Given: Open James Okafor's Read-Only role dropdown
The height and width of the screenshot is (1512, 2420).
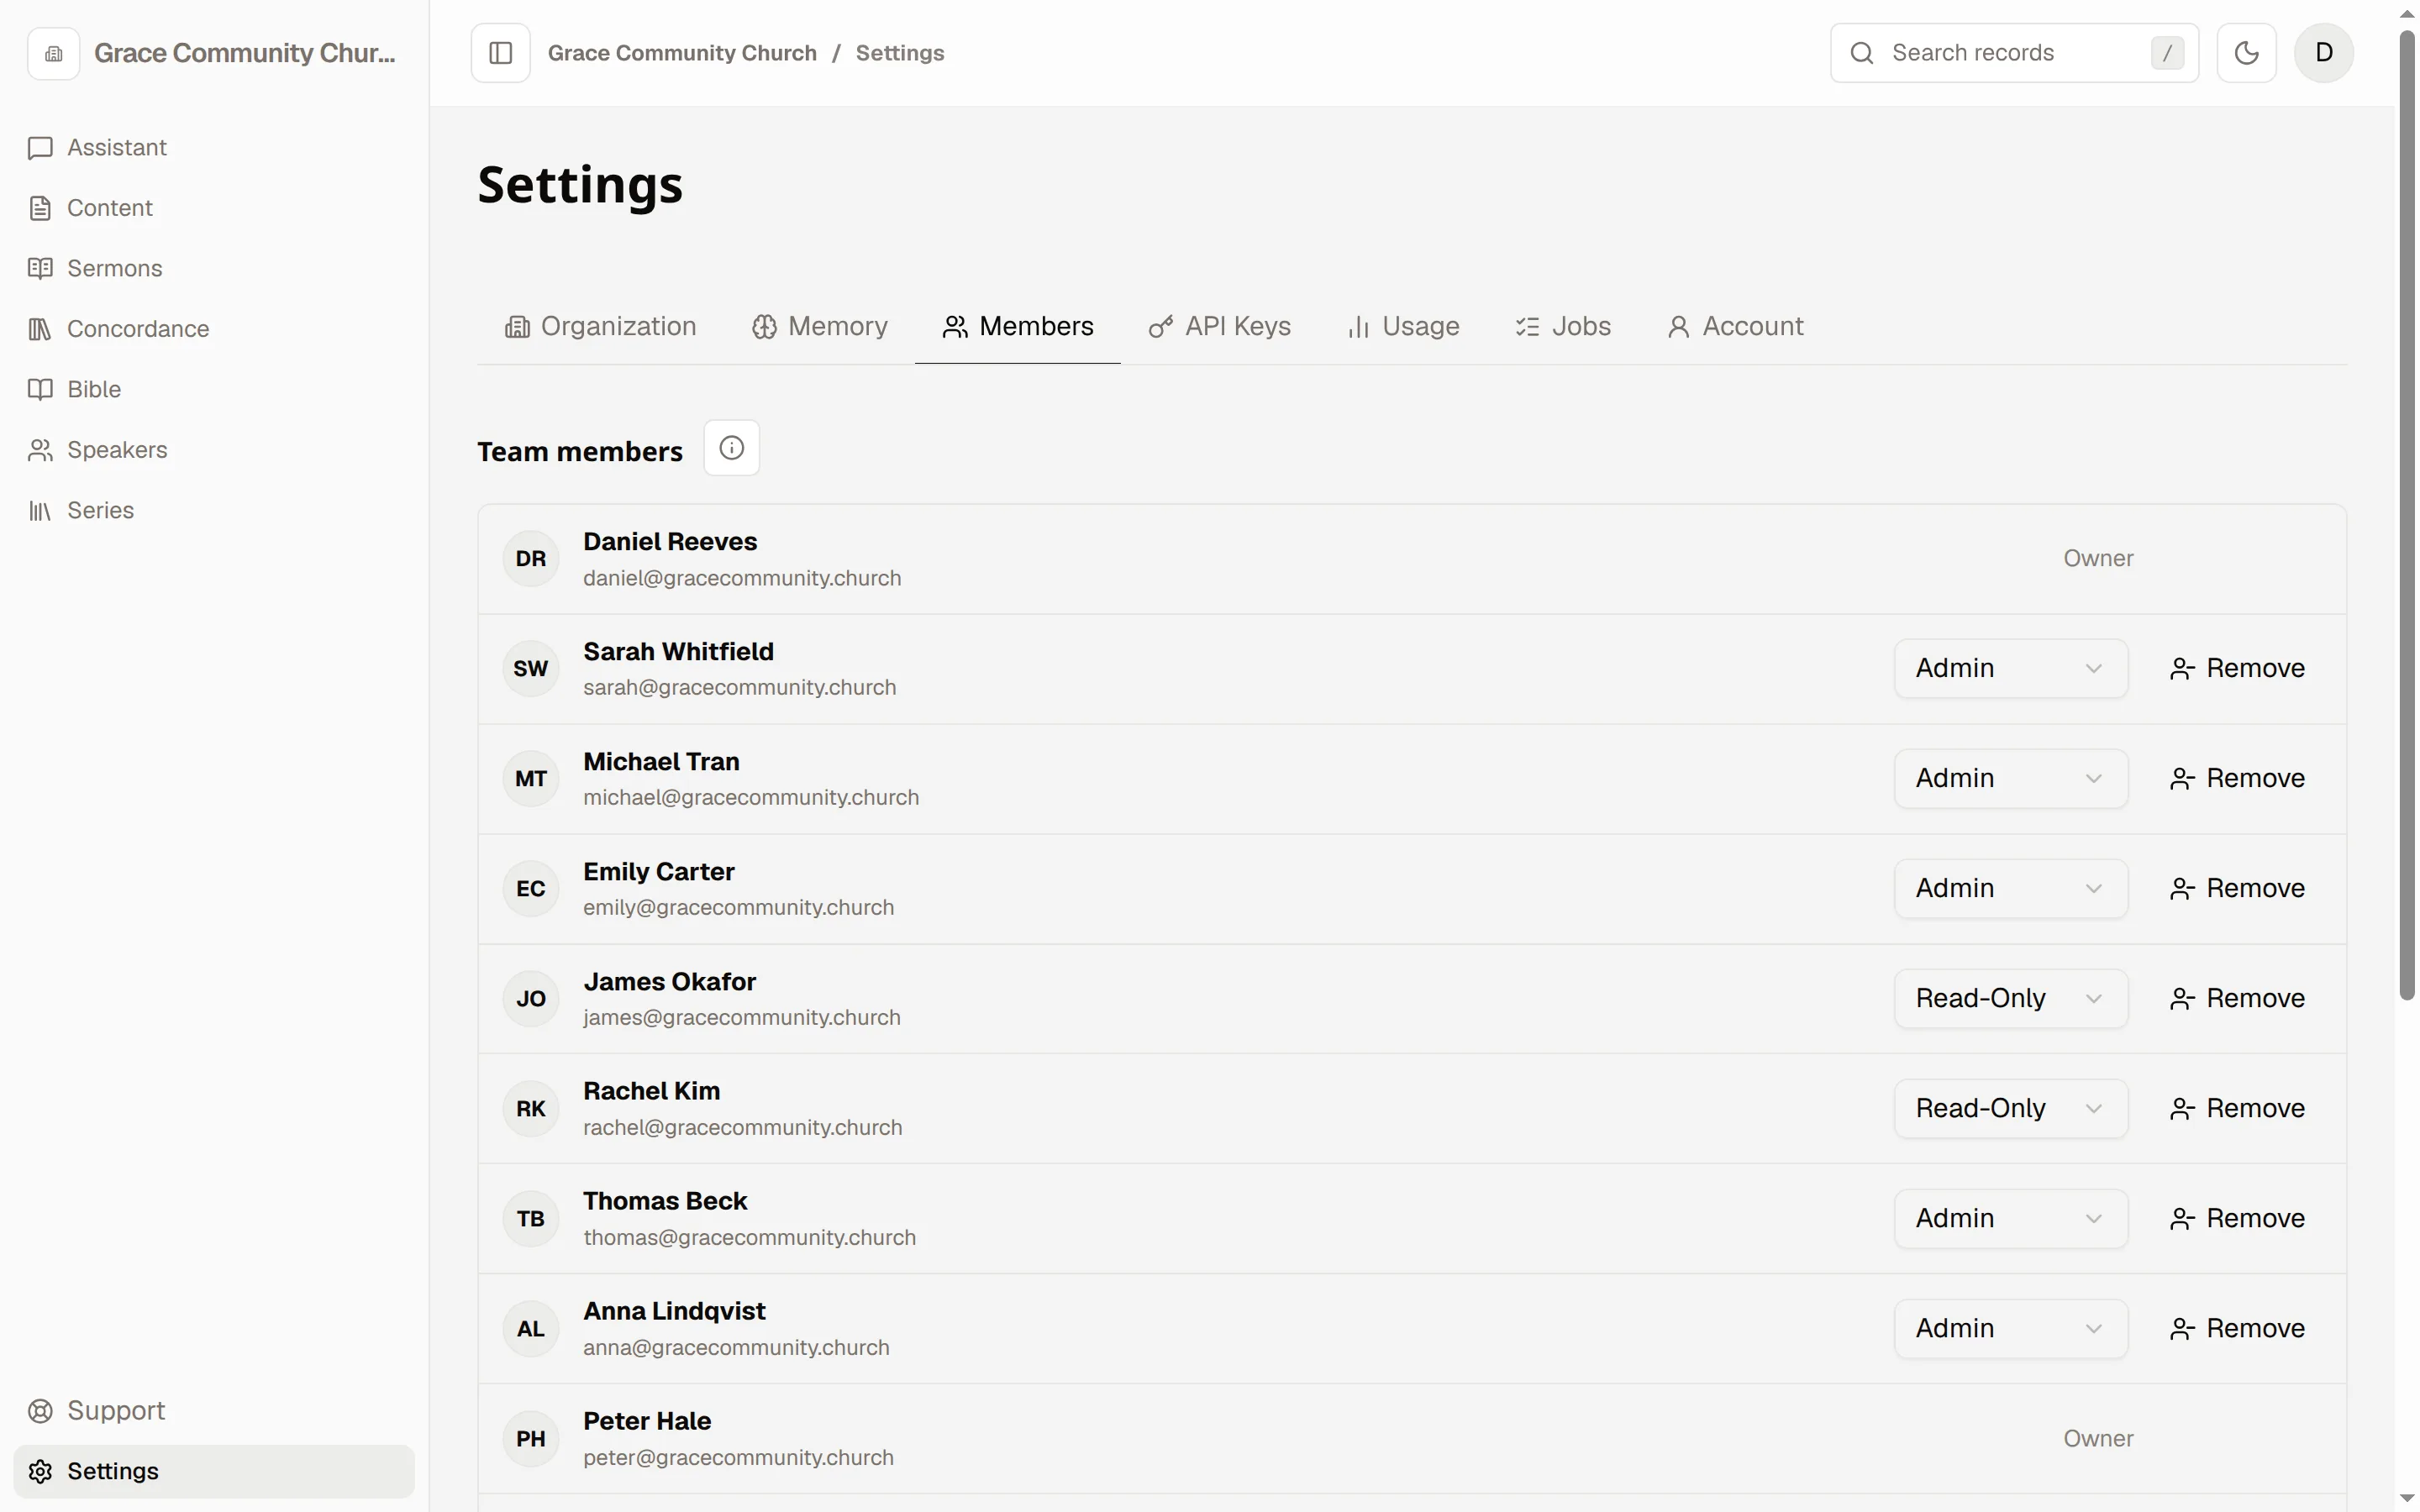Looking at the screenshot, I should [x=2011, y=999].
